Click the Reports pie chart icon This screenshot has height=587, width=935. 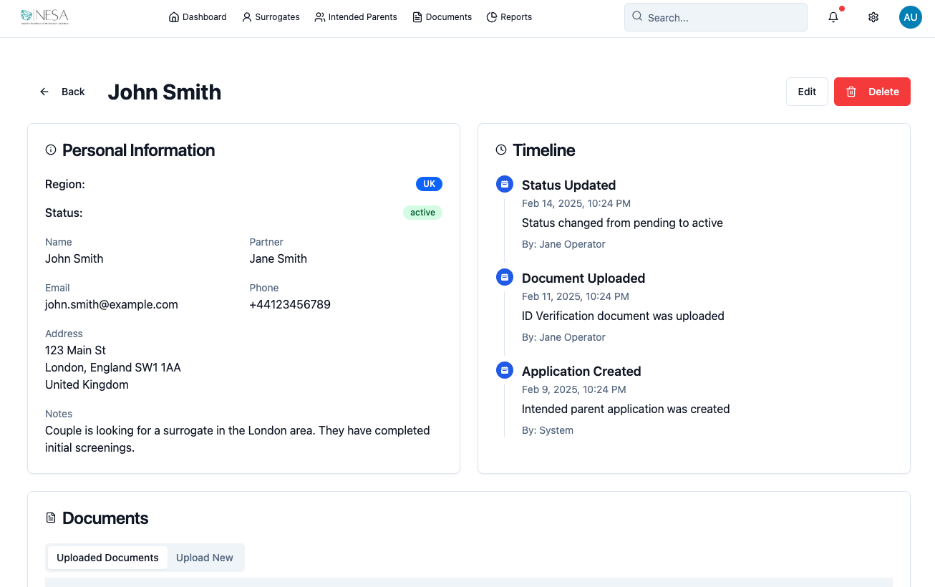(x=492, y=17)
